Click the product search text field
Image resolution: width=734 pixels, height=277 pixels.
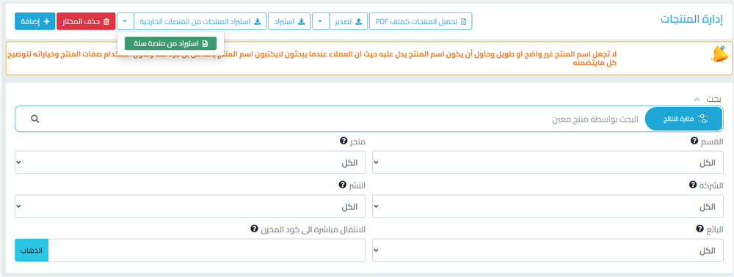tap(342, 119)
